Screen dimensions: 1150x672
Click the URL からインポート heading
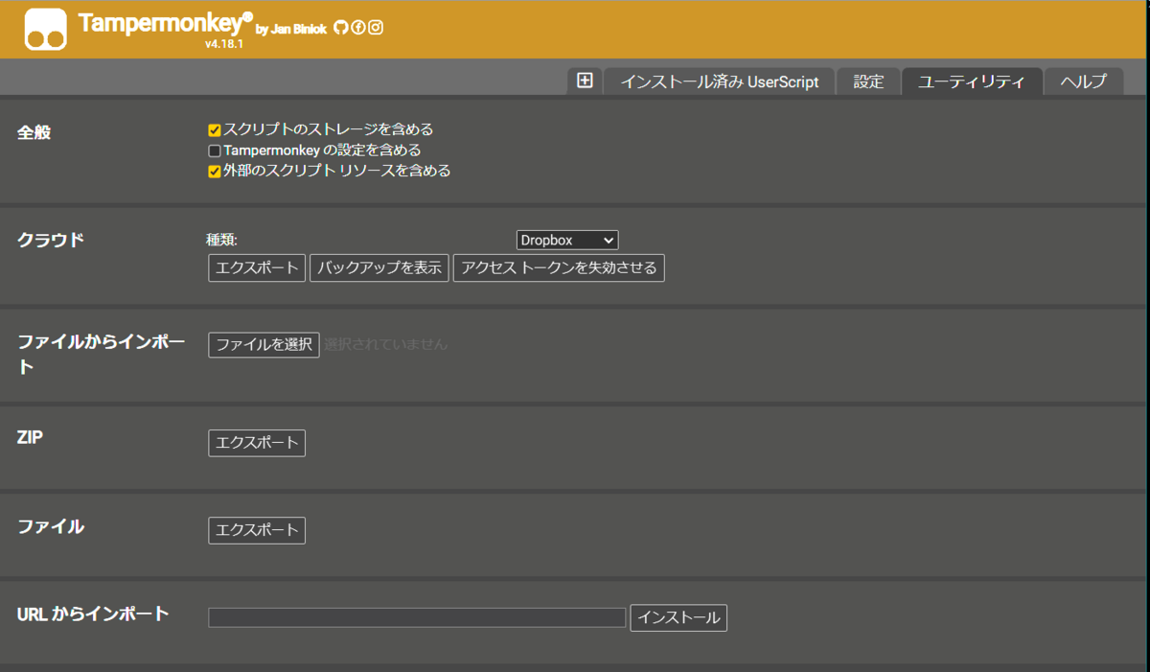click(x=93, y=614)
